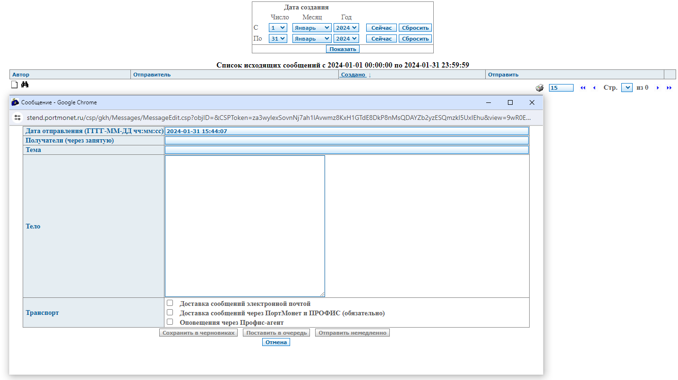Open the start day dropdown showing 1
The height and width of the screenshot is (380, 678).
277,28
